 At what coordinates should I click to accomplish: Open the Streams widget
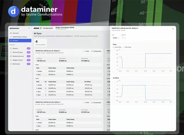coord(20,48)
